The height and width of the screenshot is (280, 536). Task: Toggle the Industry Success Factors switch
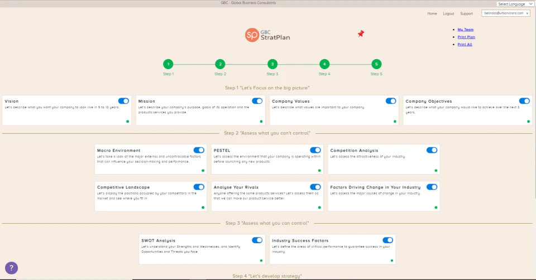click(x=387, y=240)
